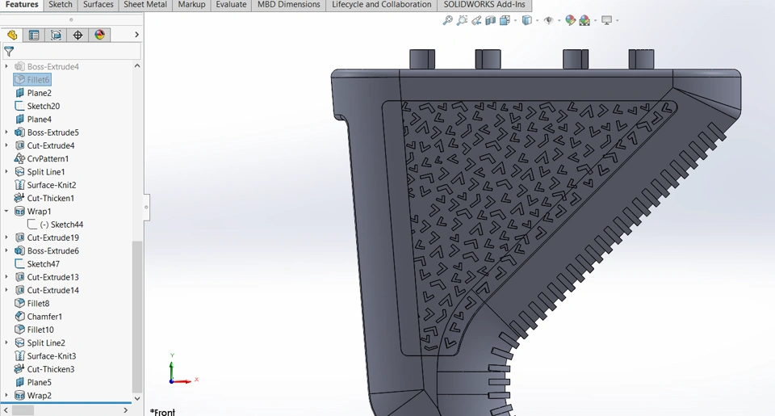Open the DimXpertManager crosshair tab
This screenshot has width=775, height=416.
tap(77, 35)
